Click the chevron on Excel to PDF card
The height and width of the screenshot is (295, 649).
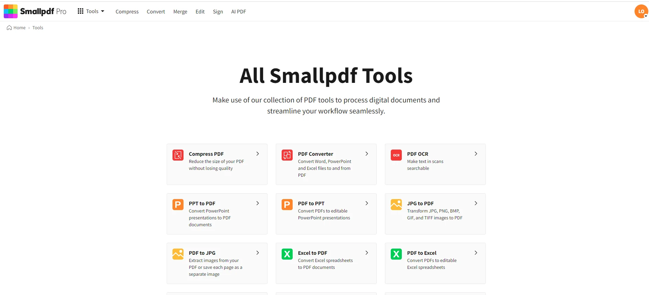coord(367,253)
